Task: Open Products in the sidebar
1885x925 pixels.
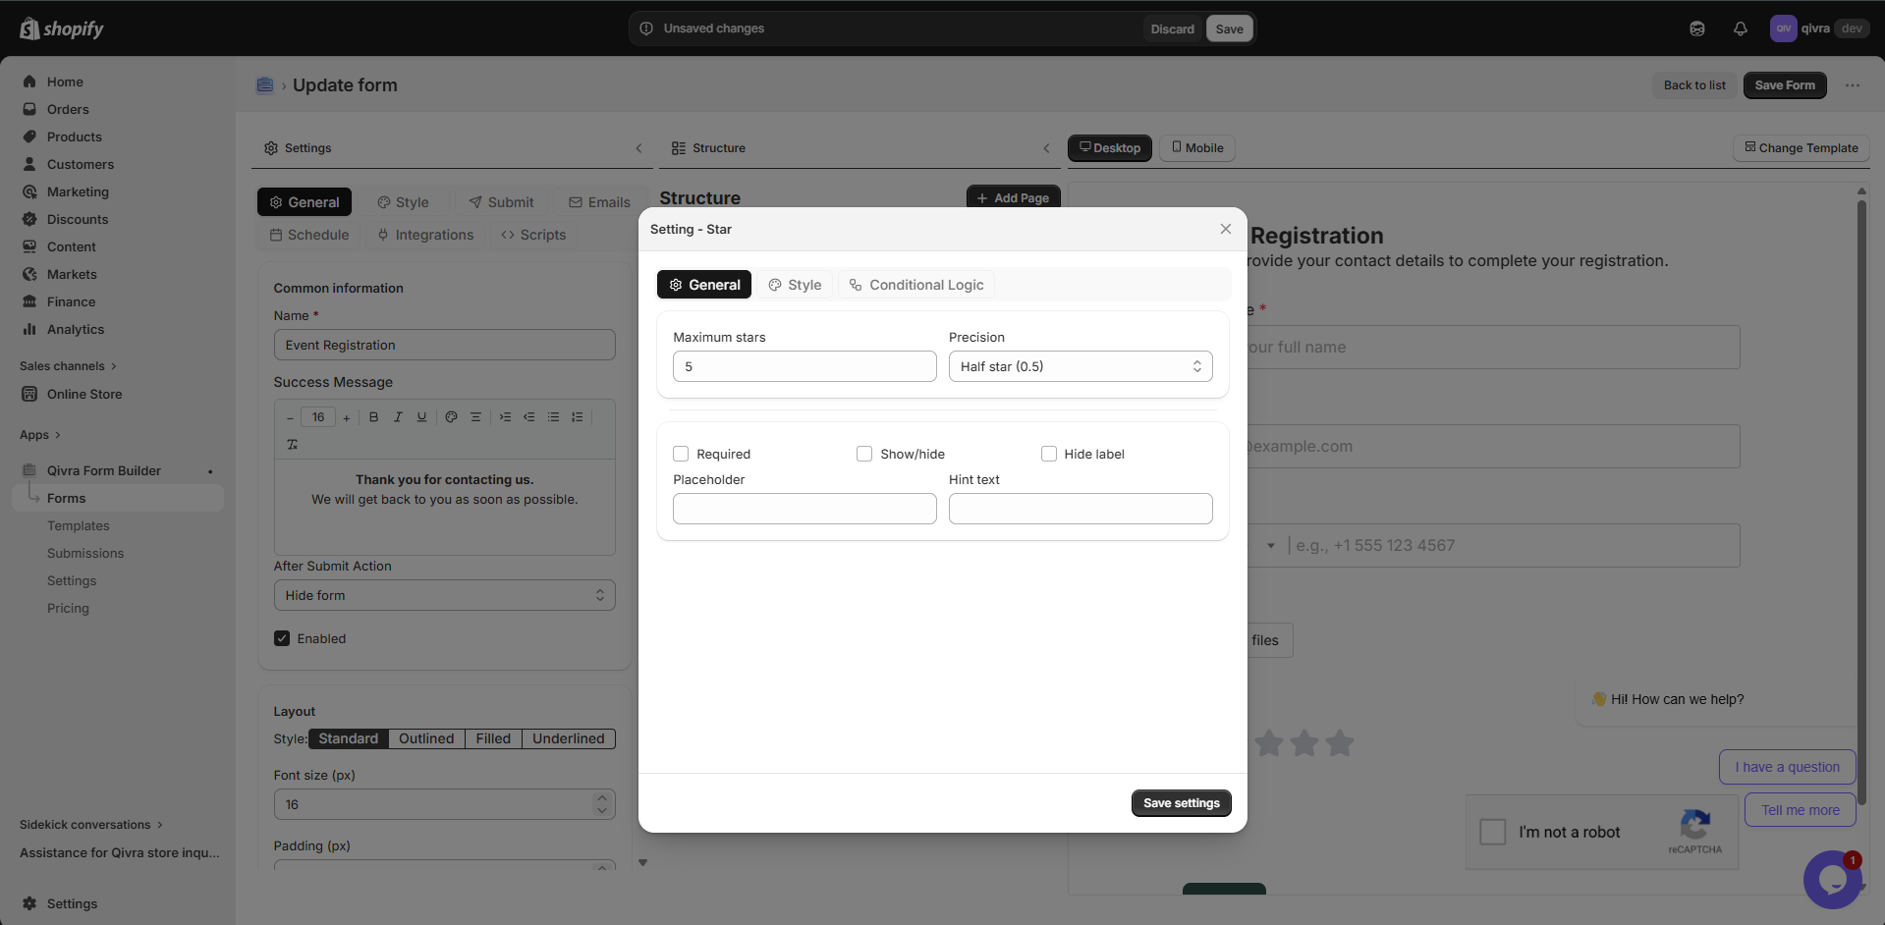Action: point(75,136)
